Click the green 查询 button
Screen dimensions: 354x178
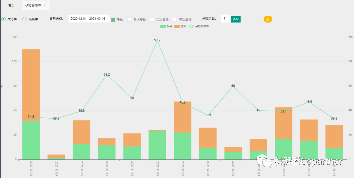236,19
